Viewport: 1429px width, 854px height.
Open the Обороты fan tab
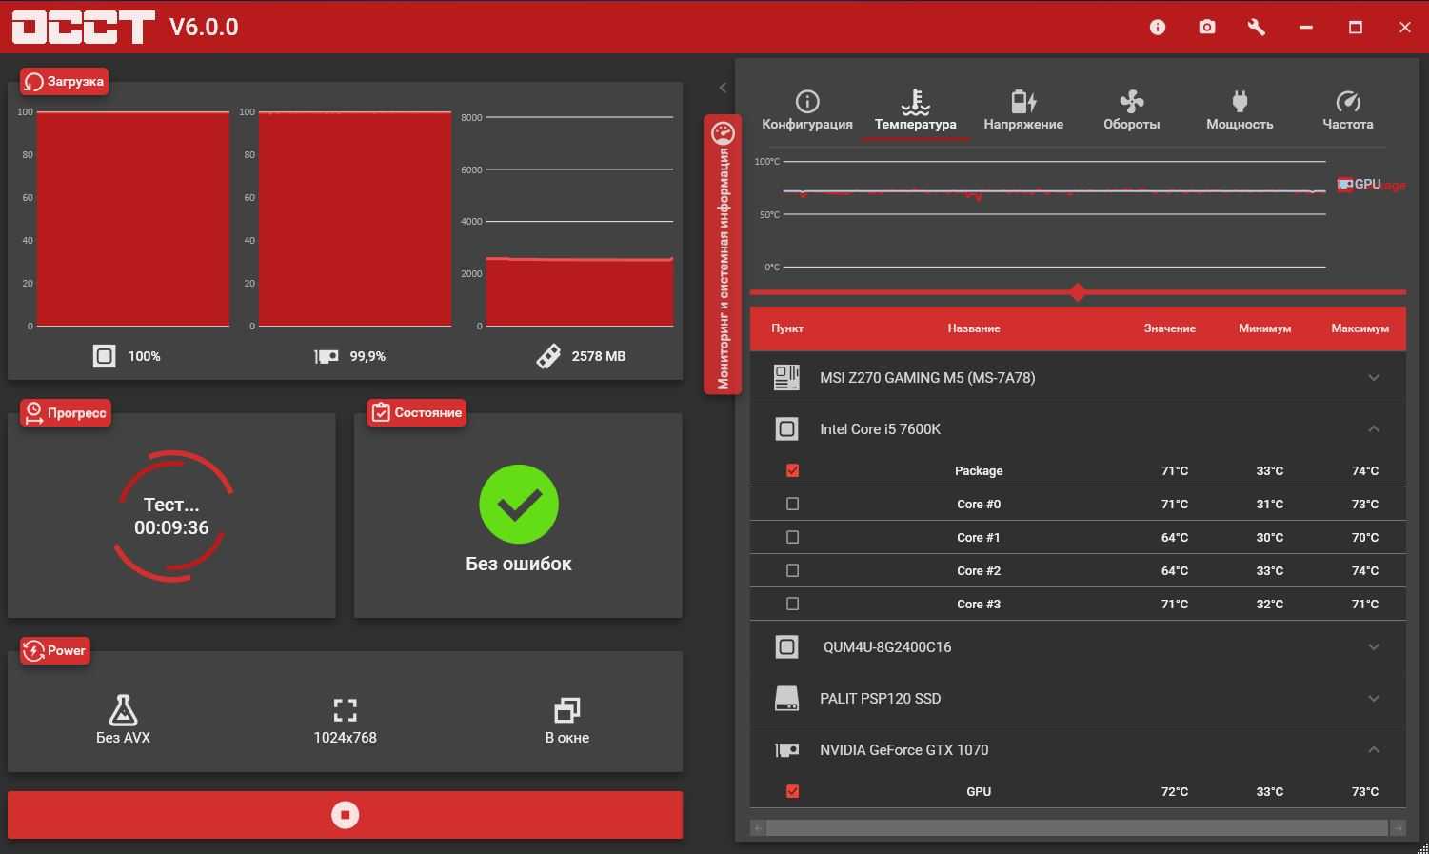tap(1131, 110)
